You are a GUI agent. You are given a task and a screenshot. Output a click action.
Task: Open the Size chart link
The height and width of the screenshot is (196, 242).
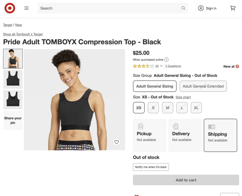tap(183, 97)
